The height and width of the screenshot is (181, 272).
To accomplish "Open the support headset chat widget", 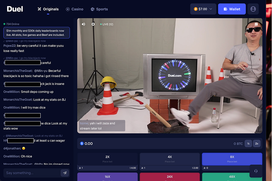I will pyautogui.click(x=256, y=171).
